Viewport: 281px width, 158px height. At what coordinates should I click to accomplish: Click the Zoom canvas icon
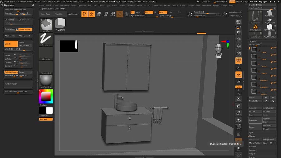[x=239, y=39]
